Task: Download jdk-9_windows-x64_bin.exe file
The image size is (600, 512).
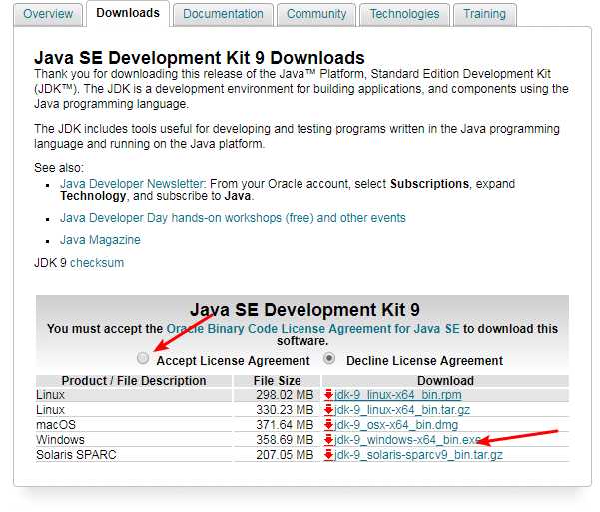Action: coord(407,440)
